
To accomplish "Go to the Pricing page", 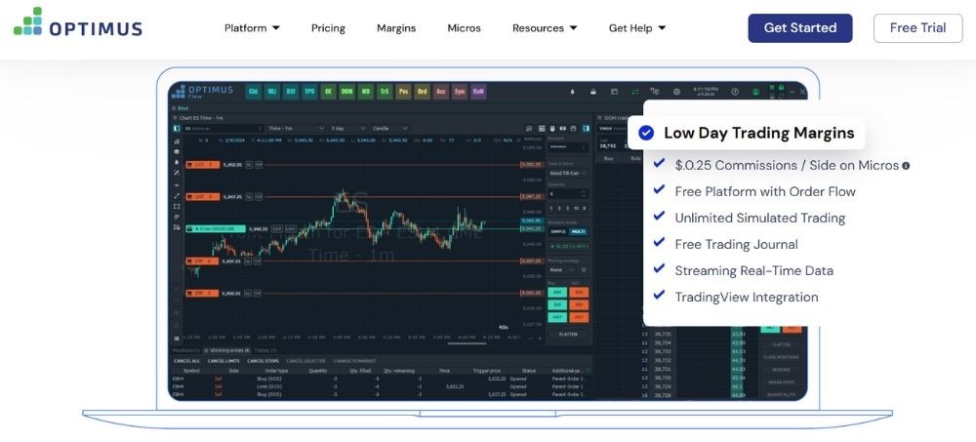I will coord(328,28).
